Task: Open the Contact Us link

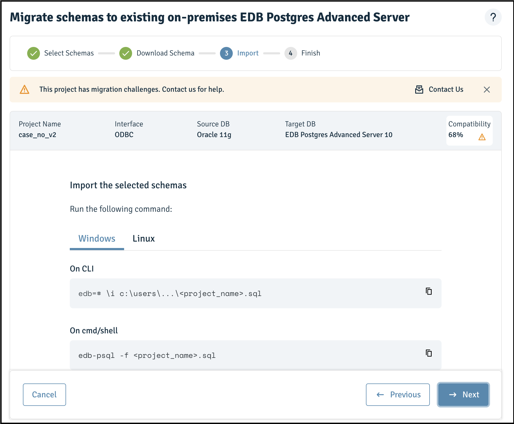Action: (446, 89)
